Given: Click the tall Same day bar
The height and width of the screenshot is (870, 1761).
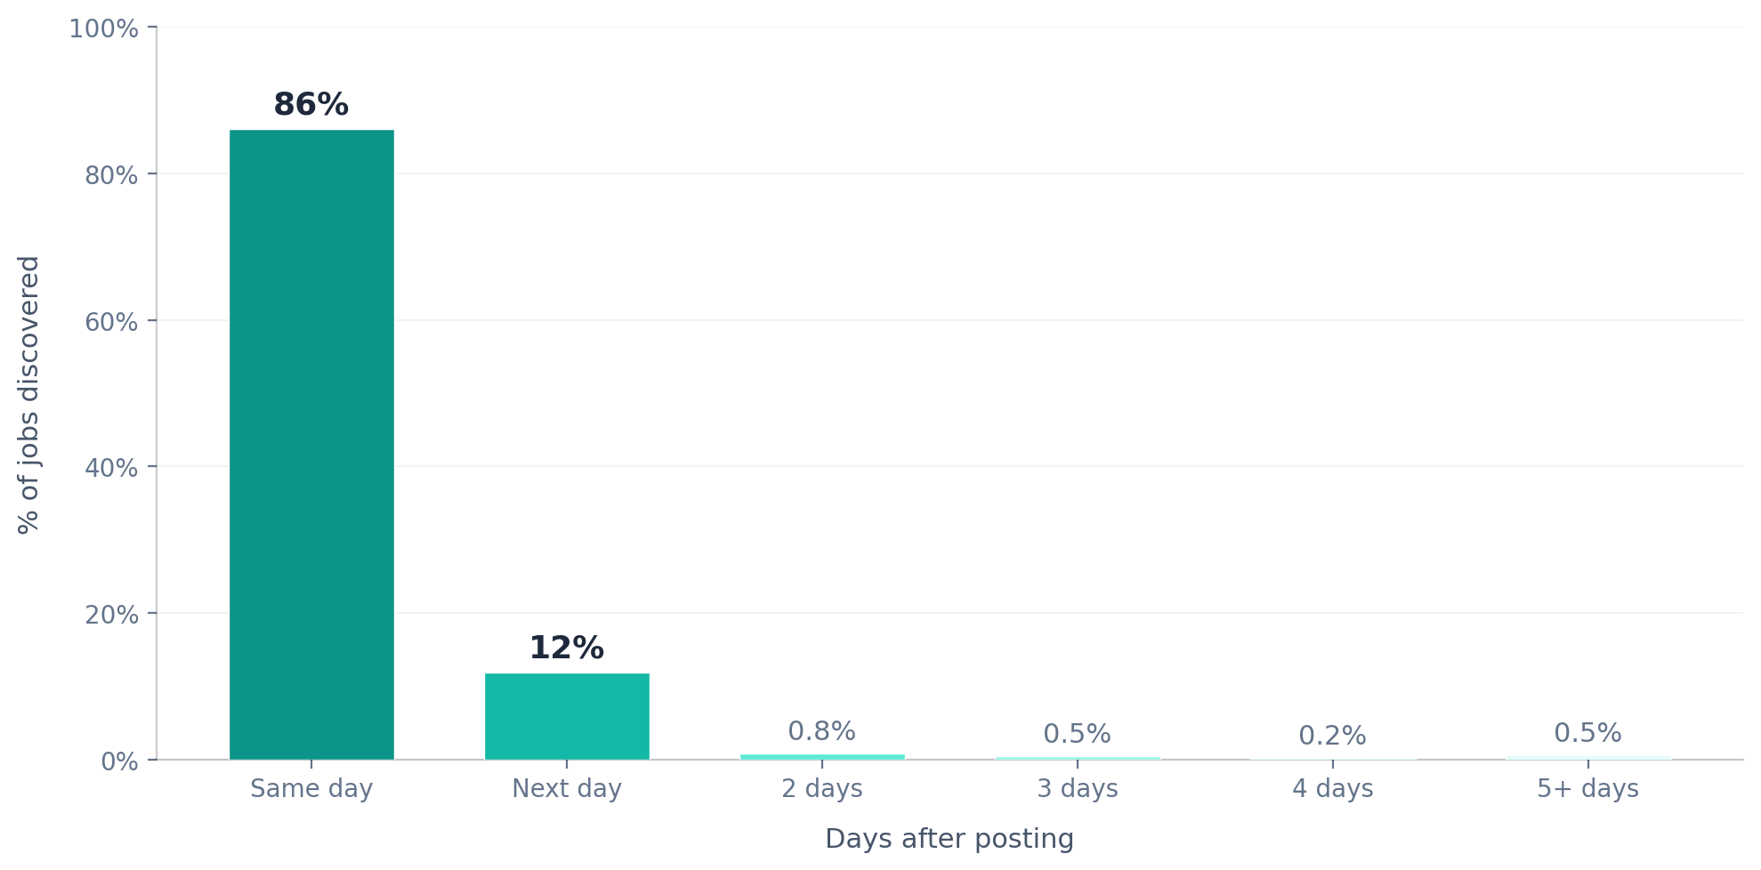Looking at the screenshot, I should [311, 445].
